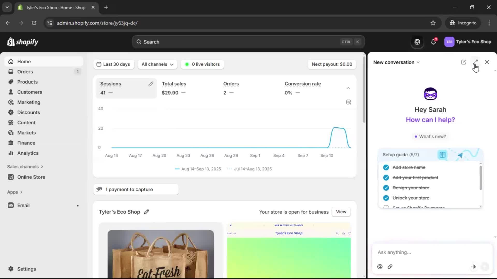Attach a file with the paperclip icon
This screenshot has height=279, width=497.
[390, 267]
